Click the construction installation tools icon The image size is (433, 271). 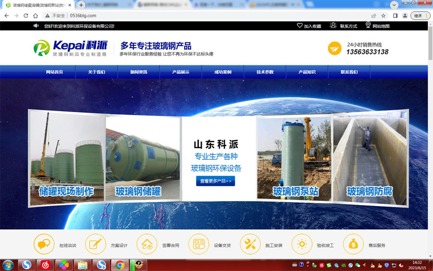(250, 244)
